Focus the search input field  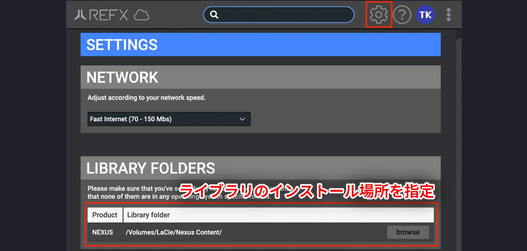pyautogui.click(x=279, y=15)
